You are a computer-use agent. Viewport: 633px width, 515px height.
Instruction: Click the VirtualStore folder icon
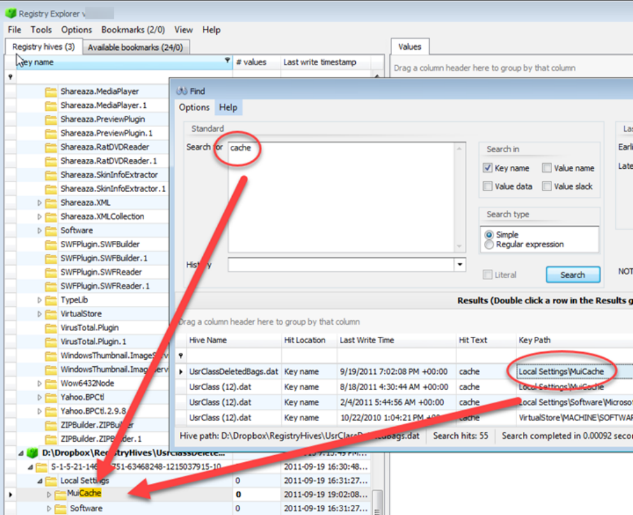pyautogui.click(x=51, y=314)
